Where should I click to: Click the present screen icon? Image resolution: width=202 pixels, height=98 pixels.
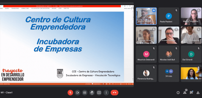[99, 92]
